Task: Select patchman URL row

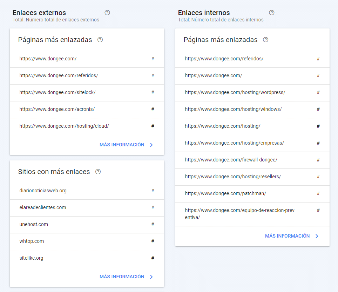Action: point(252,194)
